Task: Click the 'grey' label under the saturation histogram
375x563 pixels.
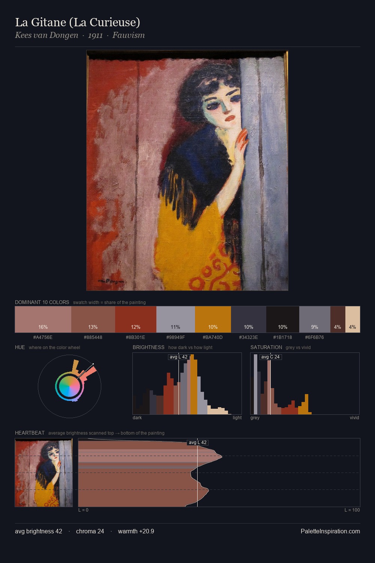Action: click(255, 418)
